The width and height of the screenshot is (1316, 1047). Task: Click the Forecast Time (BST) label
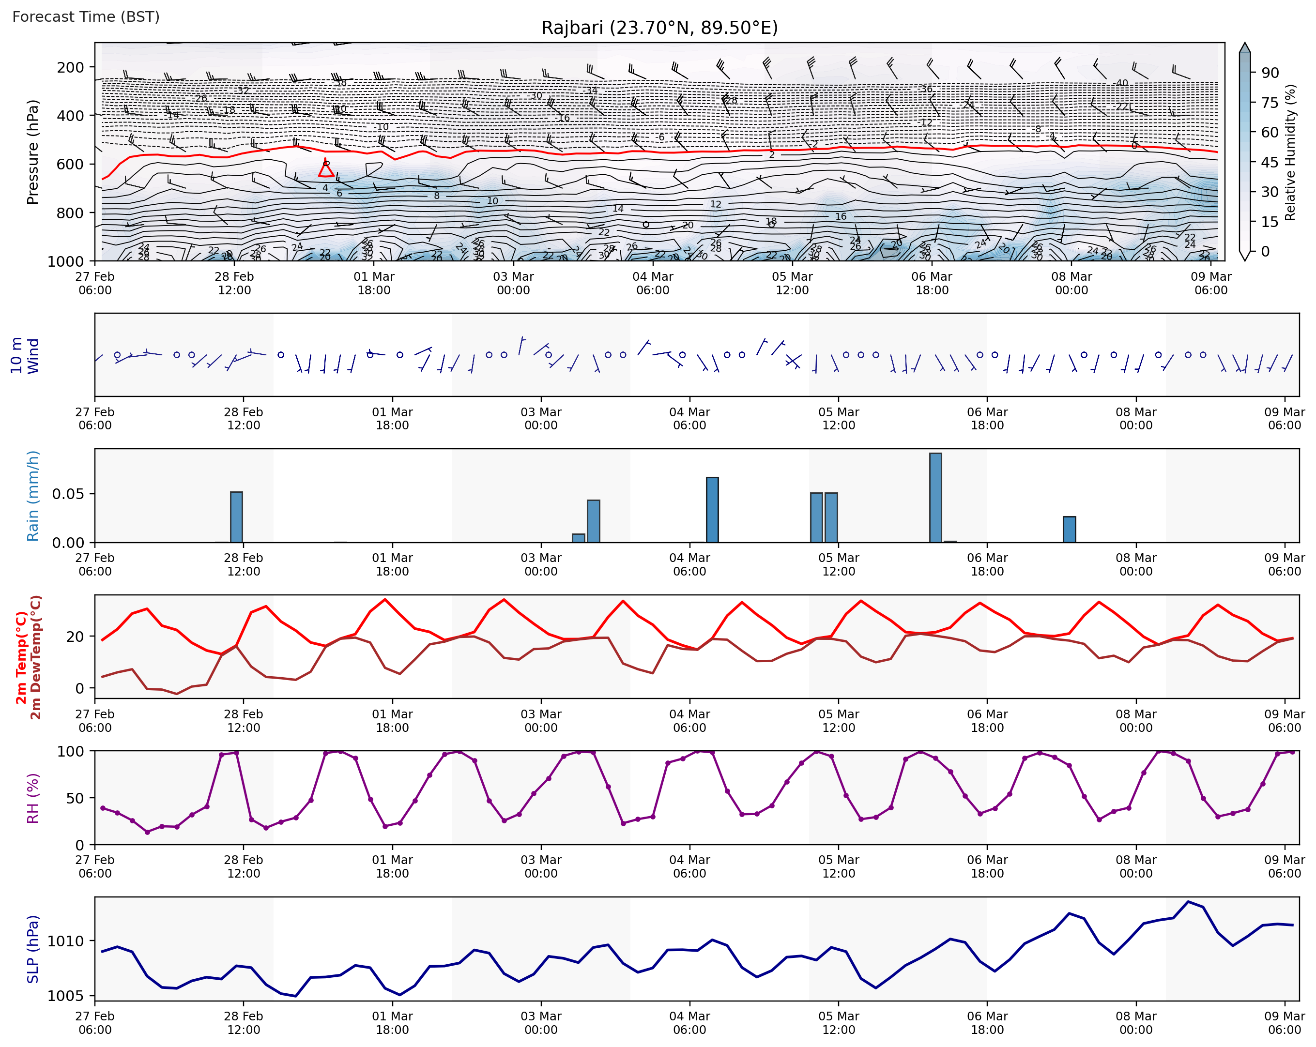(x=85, y=16)
